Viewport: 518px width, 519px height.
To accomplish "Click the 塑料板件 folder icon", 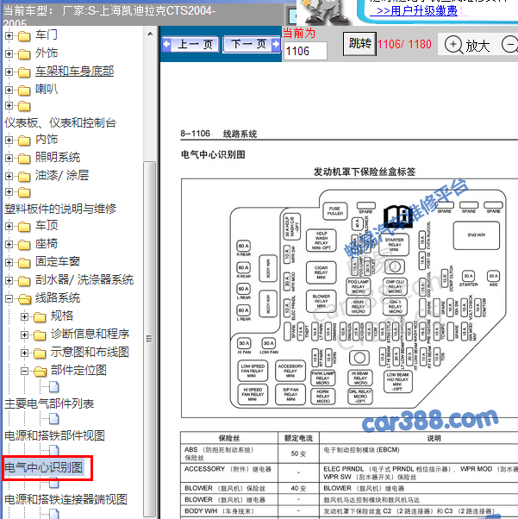I will tap(24, 192).
